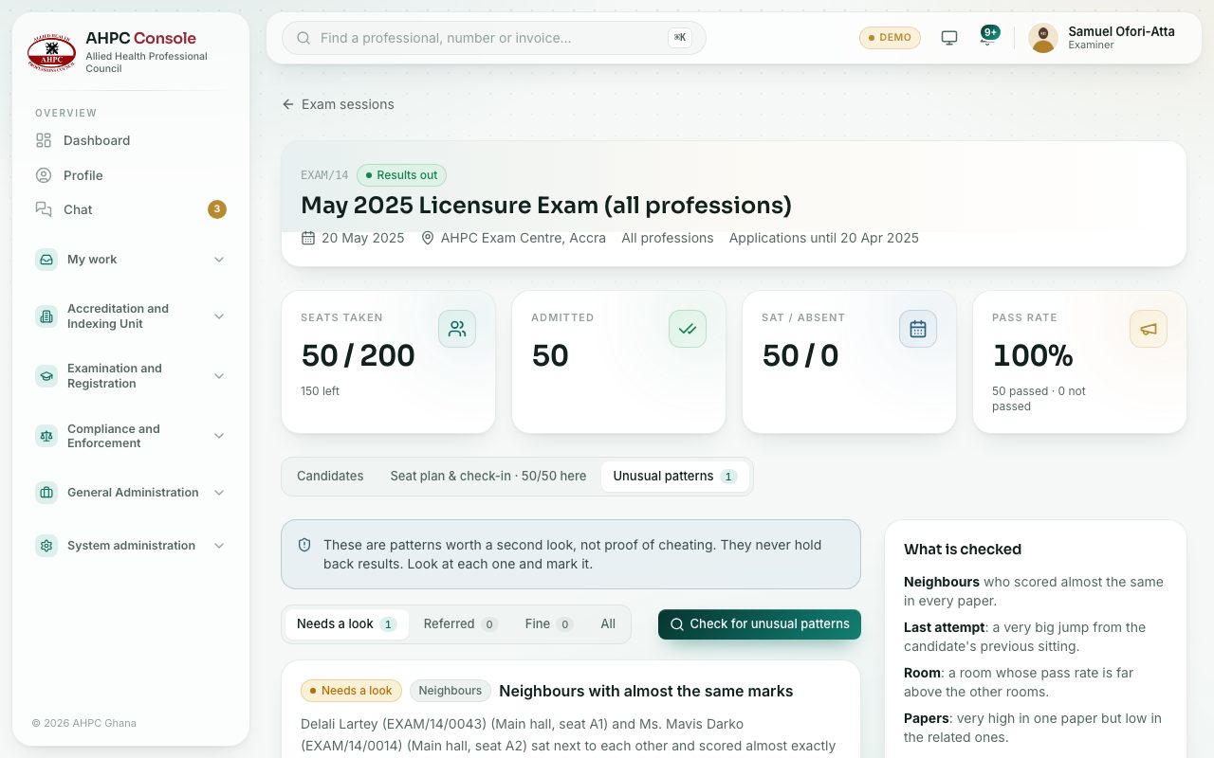The height and width of the screenshot is (758, 1214).
Task: Expand the General Administration chevron
Action: click(219, 493)
